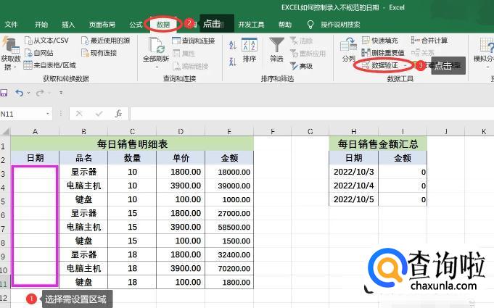Switch to the Formulas (公式) tab
Screen dimensions: 494x308
coord(136,25)
